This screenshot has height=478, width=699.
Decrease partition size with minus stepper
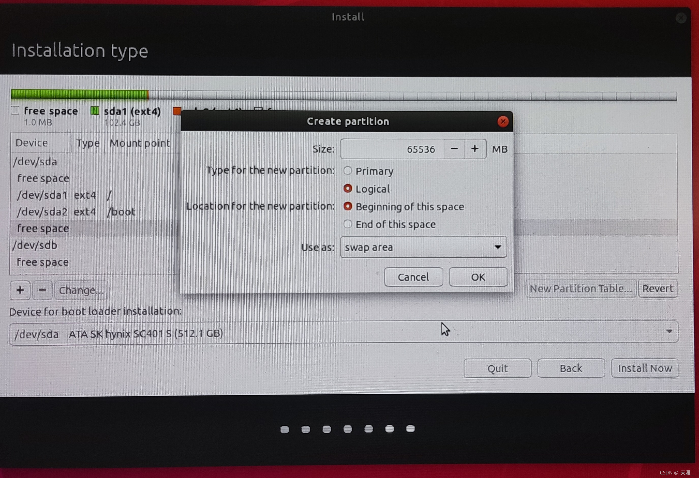454,149
